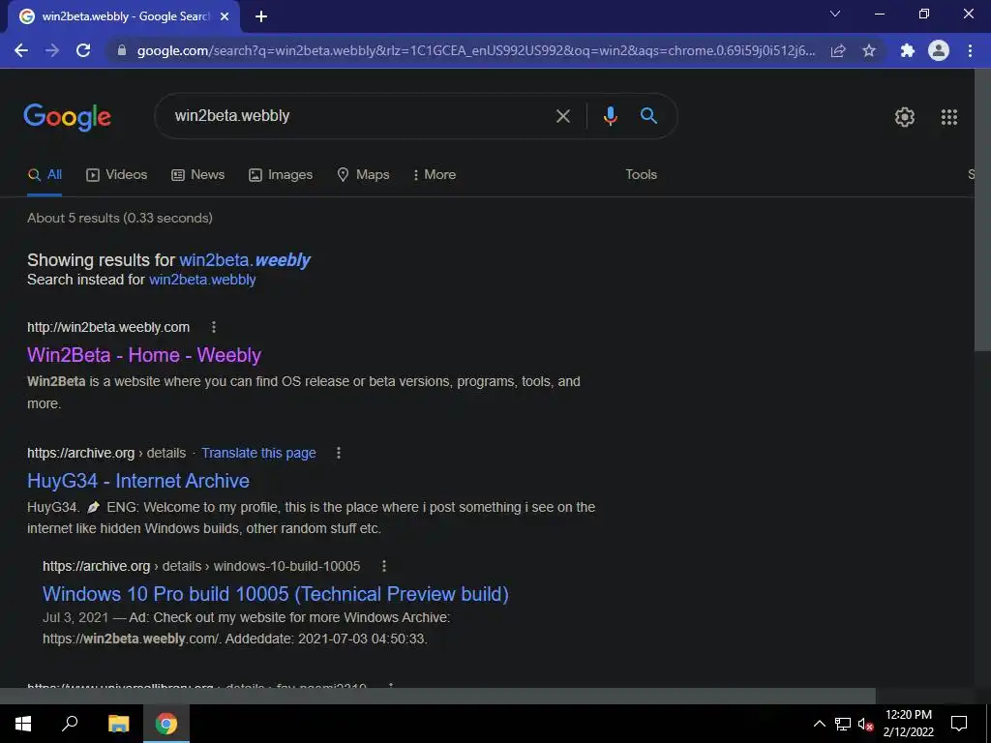Open Google search settings gear
The height and width of the screenshot is (743, 991).
coord(905,117)
